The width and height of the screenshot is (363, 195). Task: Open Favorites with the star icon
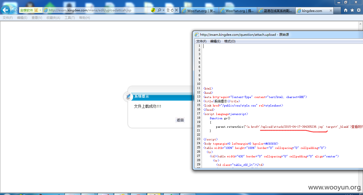tap(352, 10)
